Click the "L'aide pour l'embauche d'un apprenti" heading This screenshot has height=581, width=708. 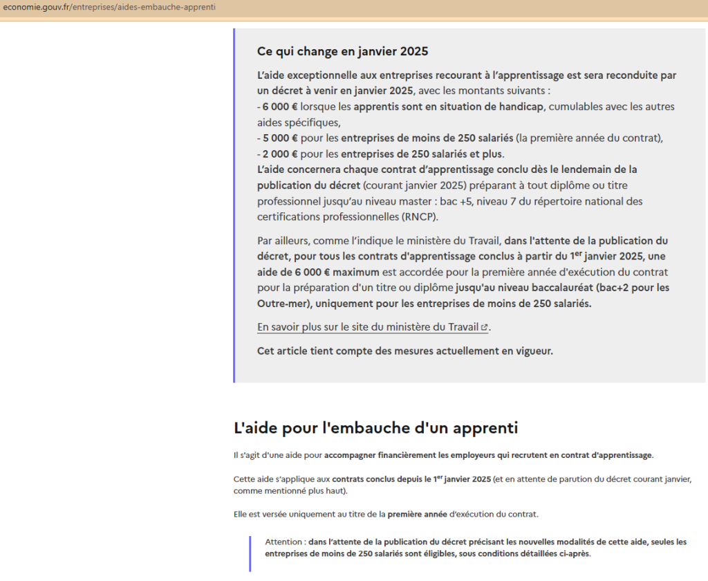coord(375,427)
